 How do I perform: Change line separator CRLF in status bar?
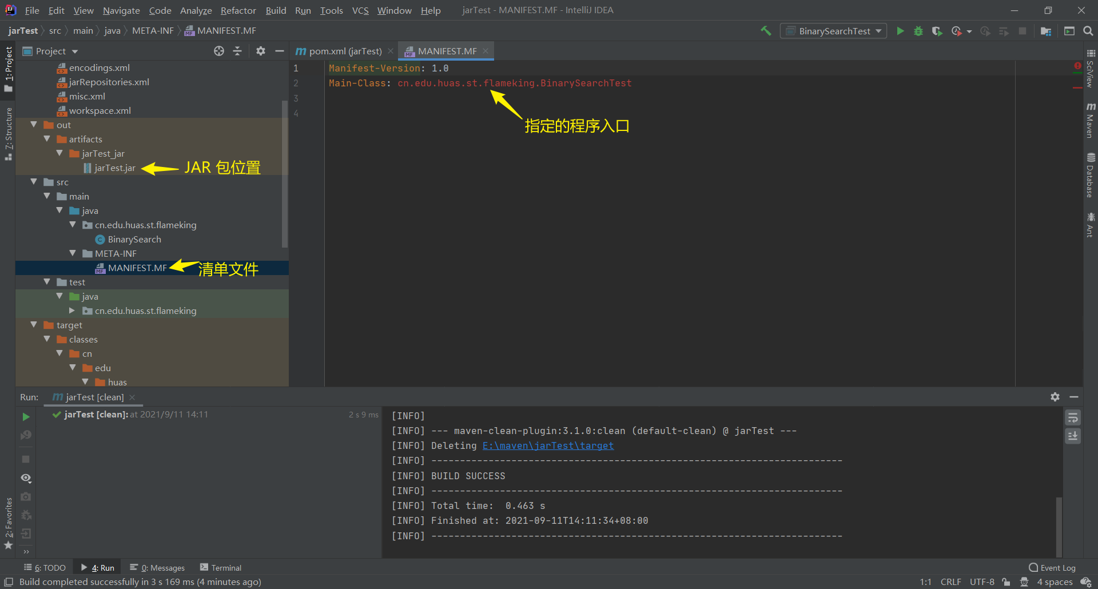coord(950,582)
